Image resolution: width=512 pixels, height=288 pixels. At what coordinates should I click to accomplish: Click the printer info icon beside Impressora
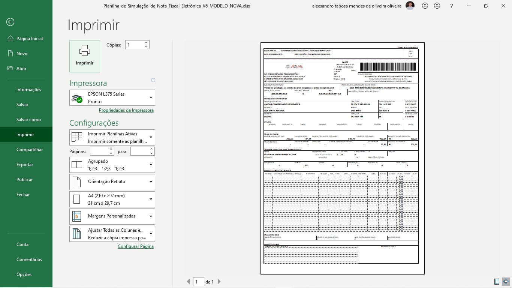point(153,80)
